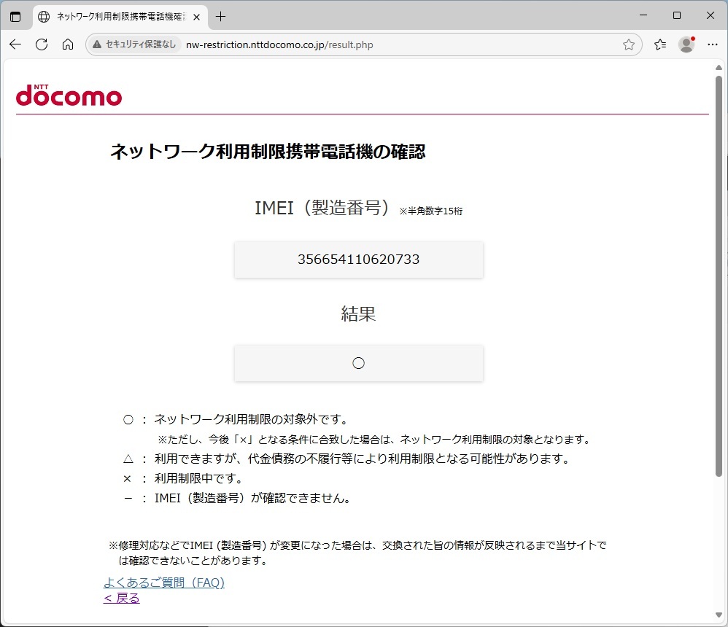
Task: Click the scrollbar up arrow
Action: click(x=719, y=68)
